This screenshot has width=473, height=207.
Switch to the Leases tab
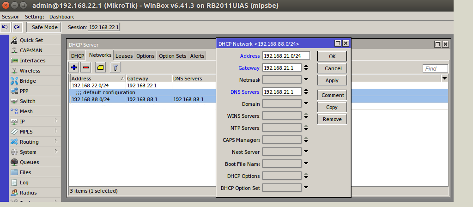124,56
